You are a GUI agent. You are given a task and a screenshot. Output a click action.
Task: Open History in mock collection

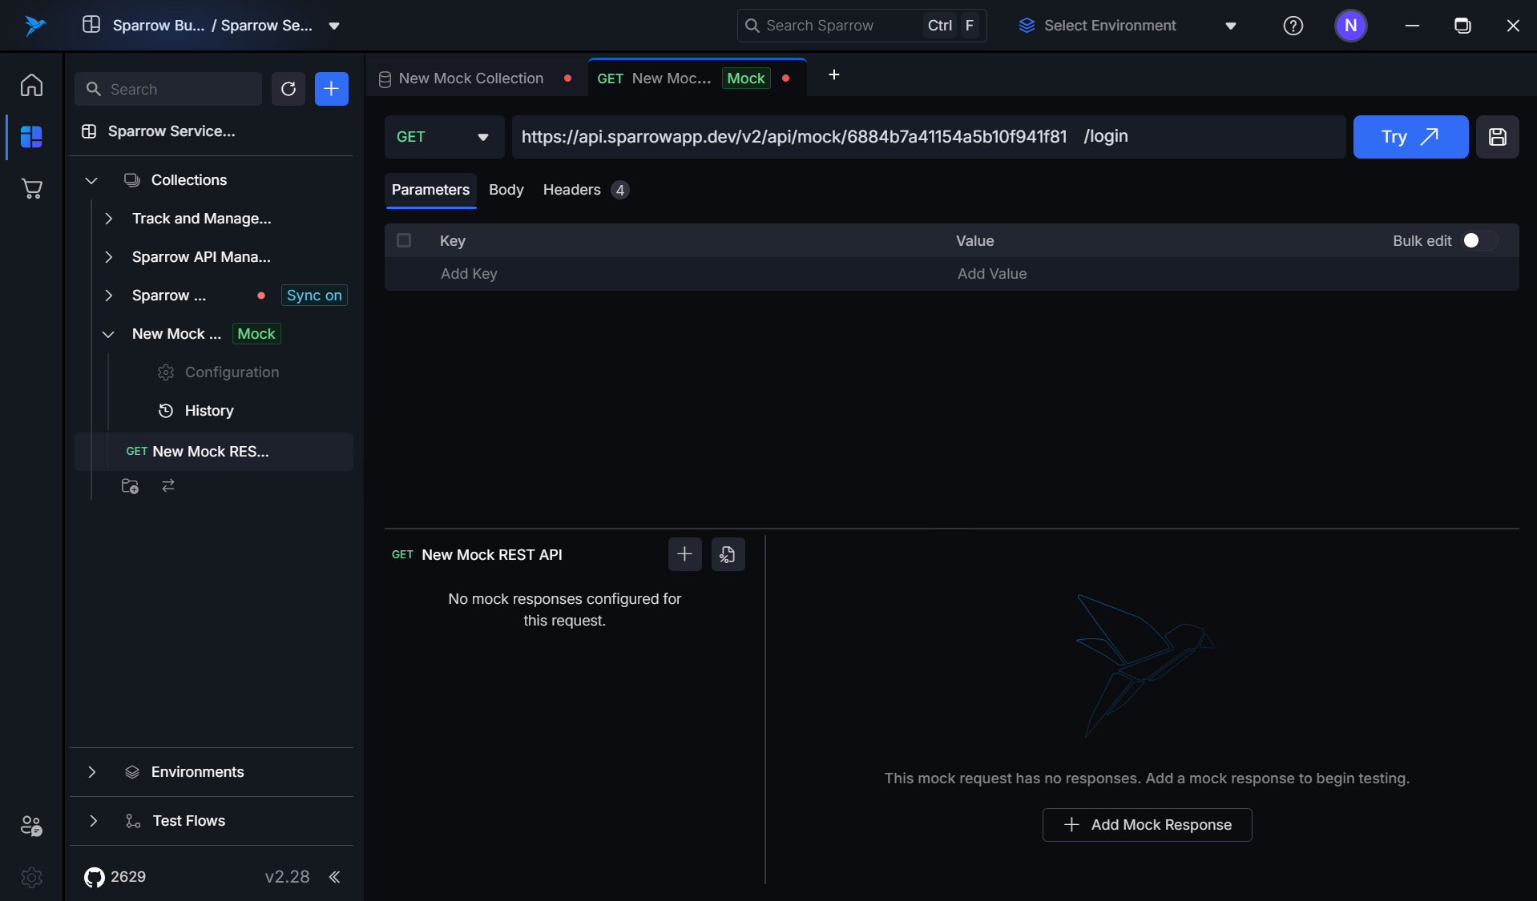click(x=209, y=411)
